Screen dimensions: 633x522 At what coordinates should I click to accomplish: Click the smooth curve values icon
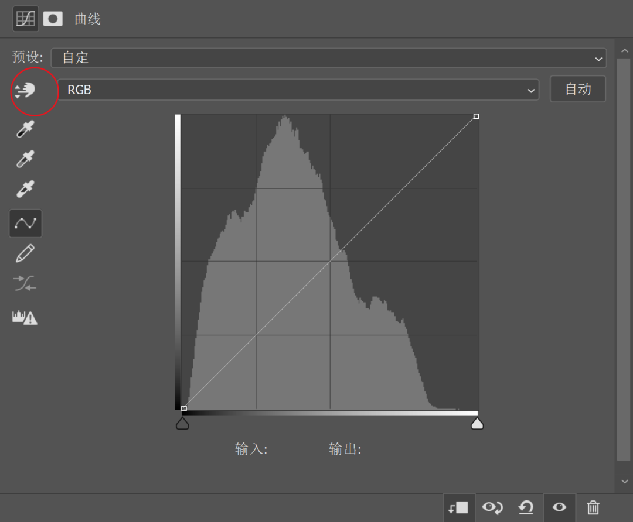[x=25, y=283]
